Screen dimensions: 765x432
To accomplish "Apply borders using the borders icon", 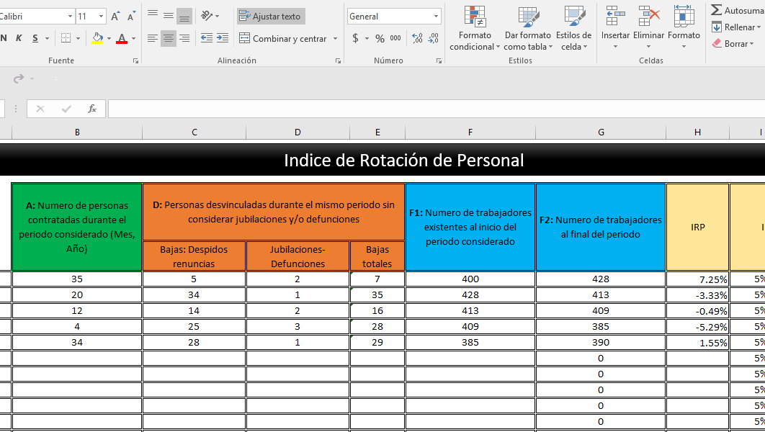I will (x=66, y=38).
